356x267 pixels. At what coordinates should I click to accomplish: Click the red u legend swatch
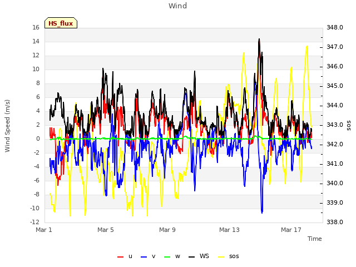point(120,257)
